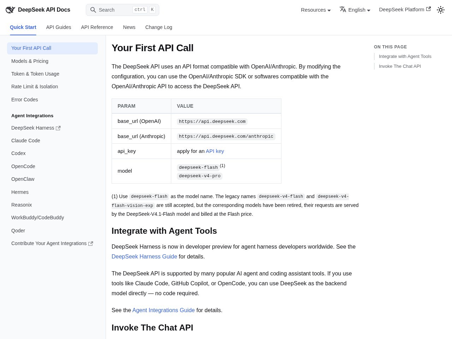
Task: Click the translate language icon
Action: coord(343,10)
